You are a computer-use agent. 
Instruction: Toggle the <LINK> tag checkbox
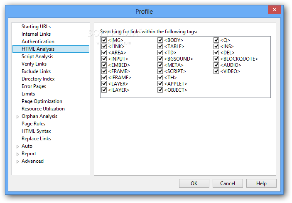(x=104, y=46)
